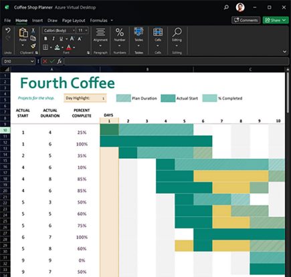The height and width of the screenshot is (277, 291).
Task: Open the font name dropdown
Action: tap(74, 30)
